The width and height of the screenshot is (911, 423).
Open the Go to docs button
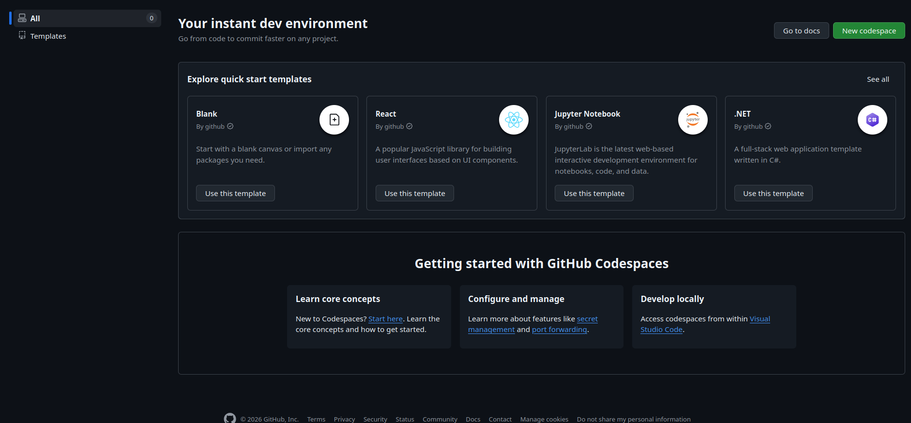pyautogui.click(x=801, y=30)
